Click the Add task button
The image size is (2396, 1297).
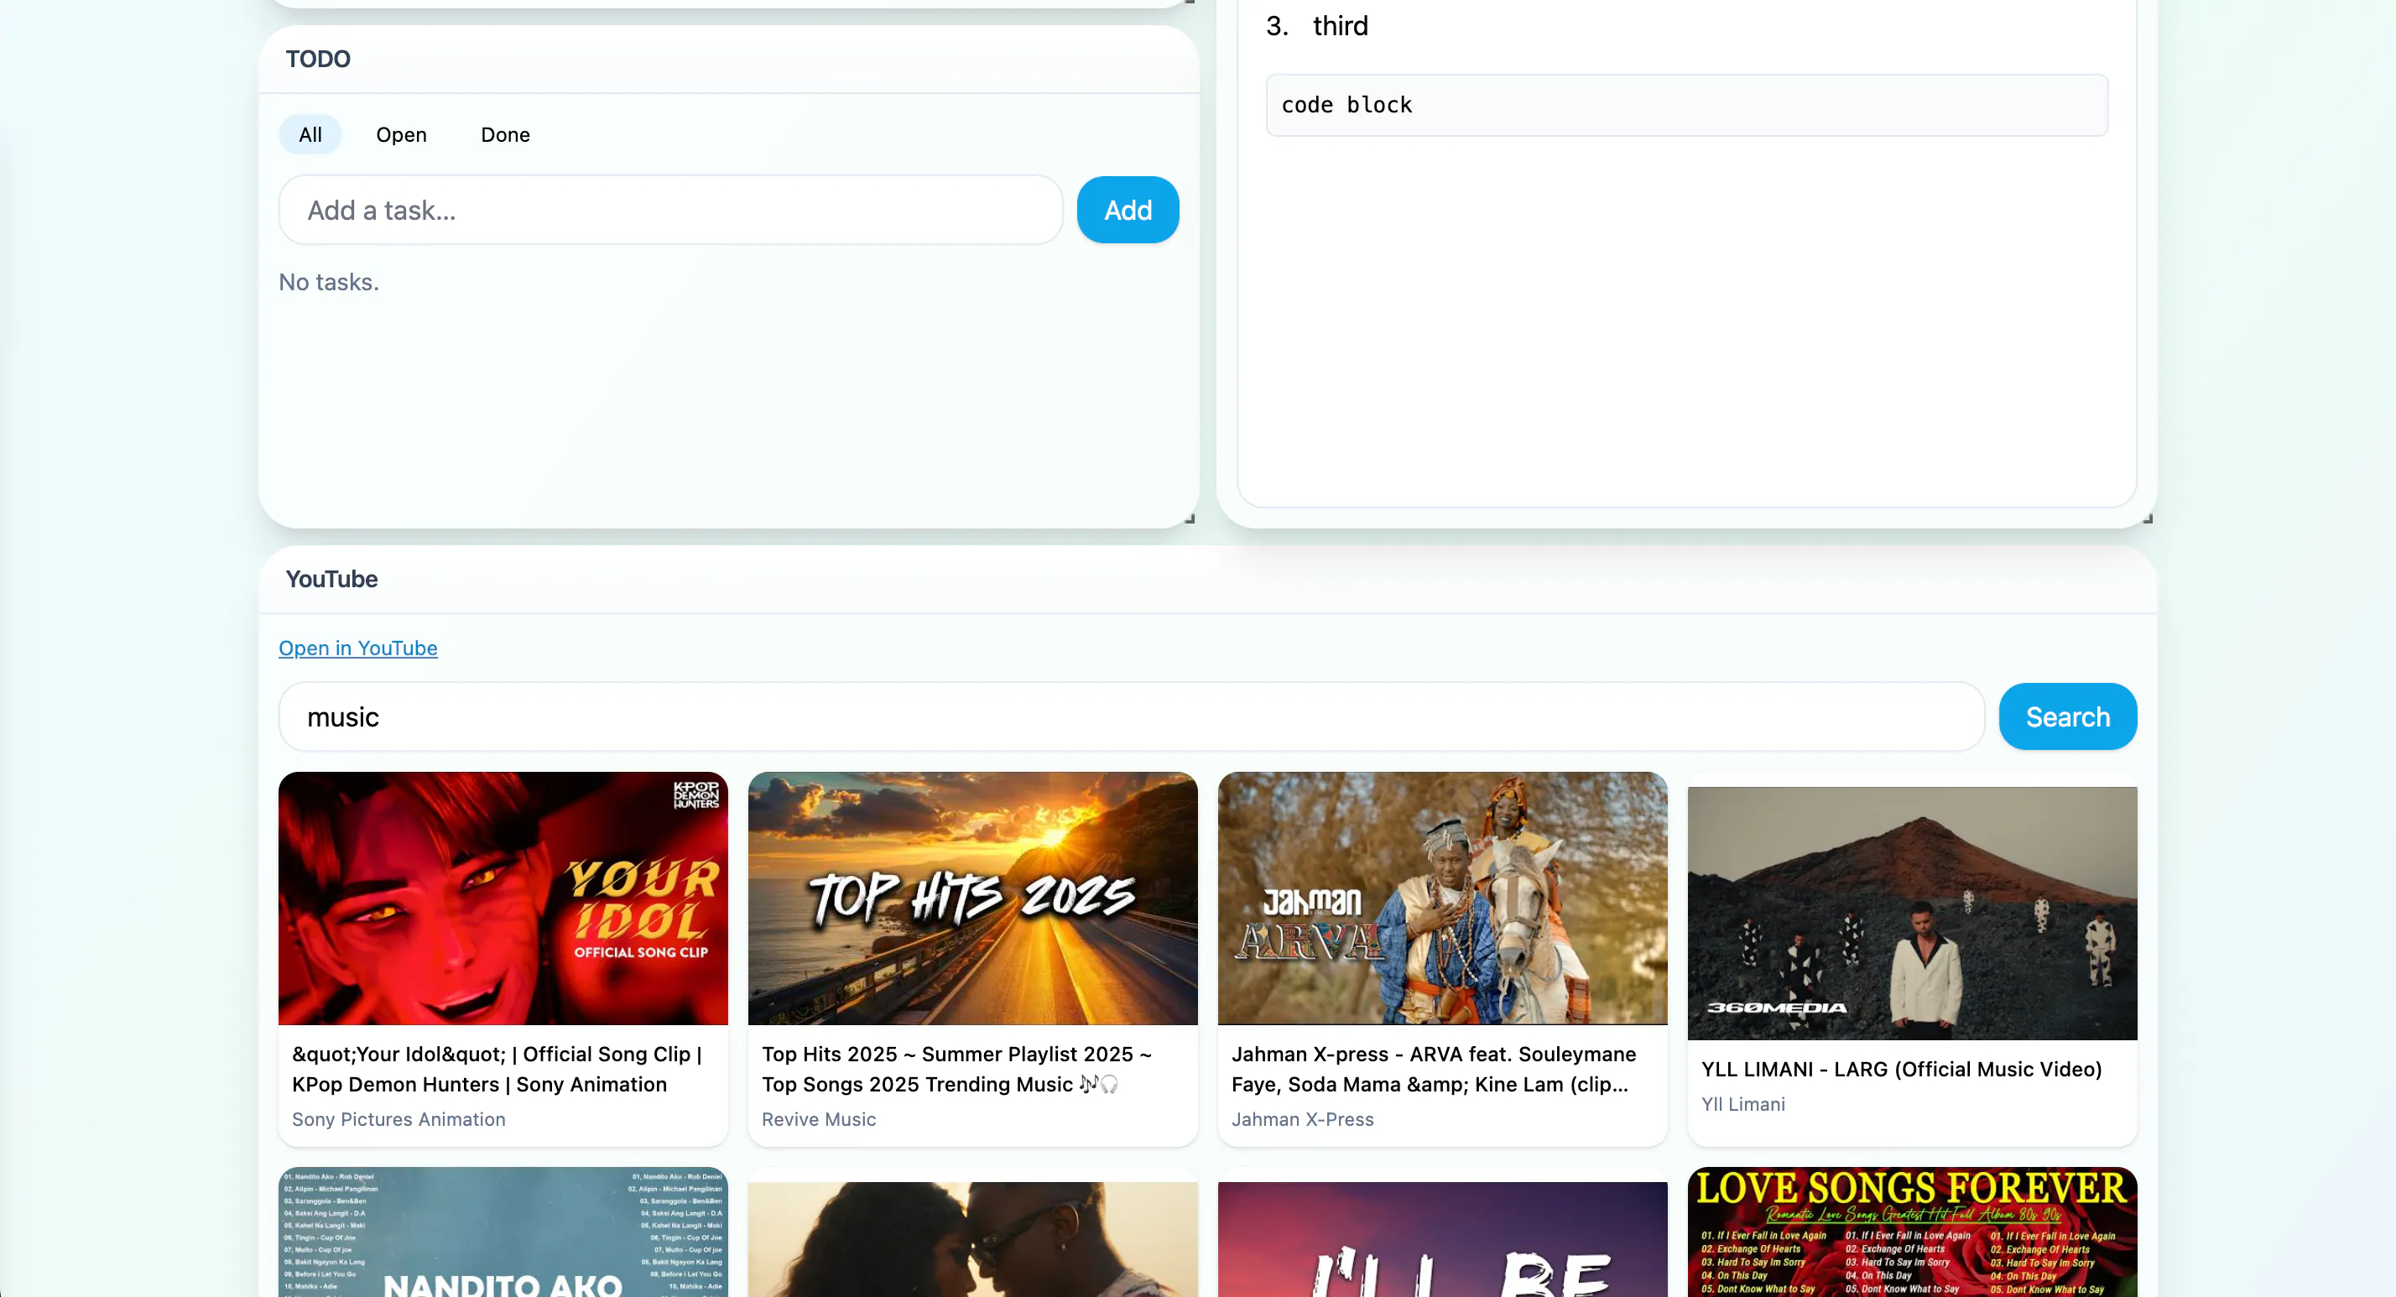click(x=1128, y=211)
